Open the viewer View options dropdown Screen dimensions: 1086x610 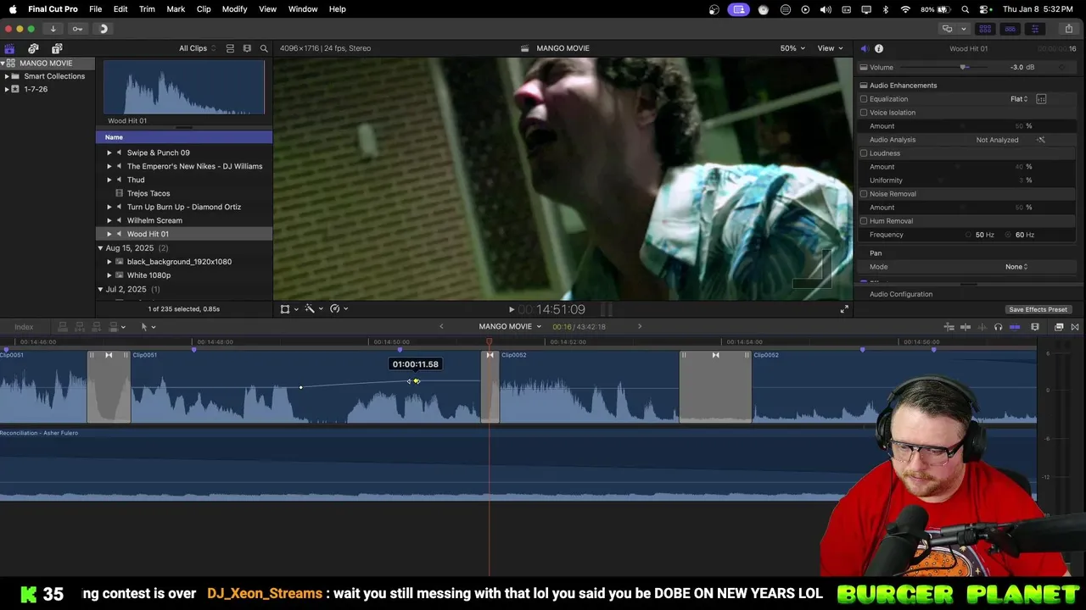pyautogui.click(x=830, y=48)
